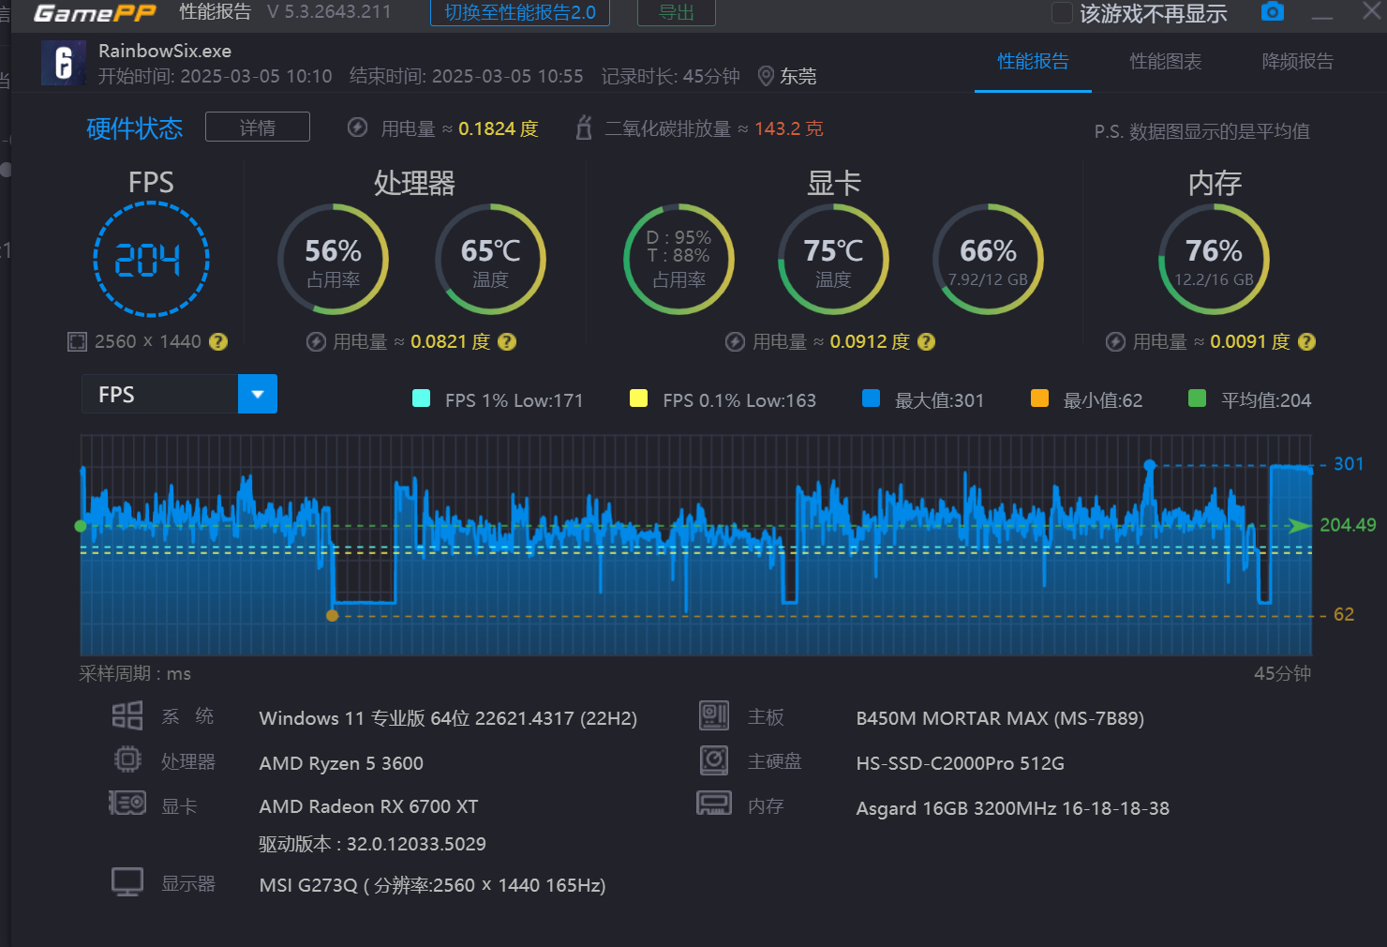The height and width of the screenshot is (947, 1387).
Task: Click the Windows 11 专业版 system text
Action: tap(448, 718)
